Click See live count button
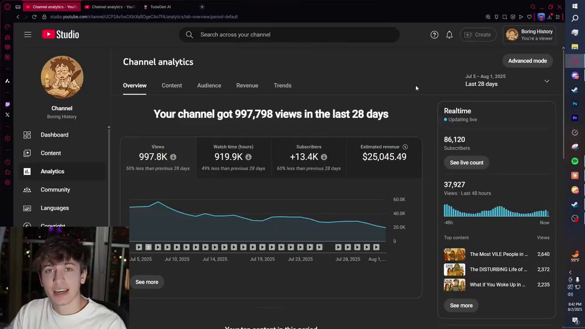 467,162
